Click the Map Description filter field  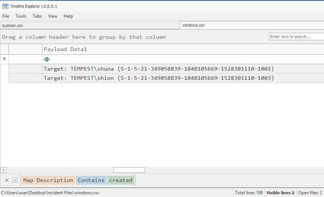[48, 180]
